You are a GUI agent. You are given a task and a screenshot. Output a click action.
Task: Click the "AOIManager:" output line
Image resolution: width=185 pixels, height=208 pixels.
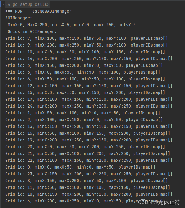18,18
